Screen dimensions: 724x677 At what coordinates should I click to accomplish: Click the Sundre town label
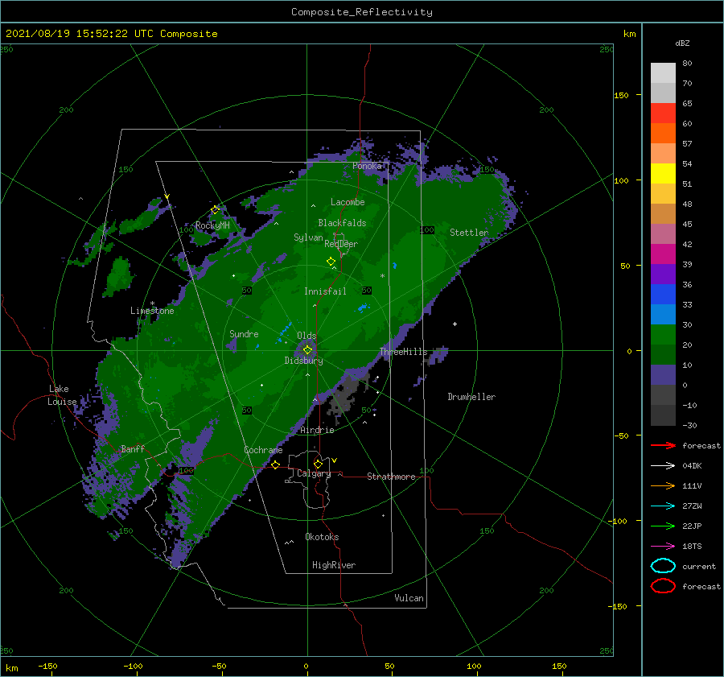tap(244, 333)
